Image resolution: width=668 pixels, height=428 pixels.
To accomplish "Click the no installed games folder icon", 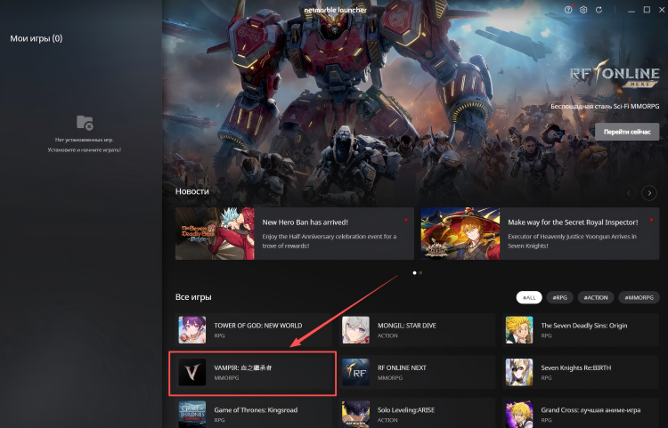I will click(x=85, y=123).
